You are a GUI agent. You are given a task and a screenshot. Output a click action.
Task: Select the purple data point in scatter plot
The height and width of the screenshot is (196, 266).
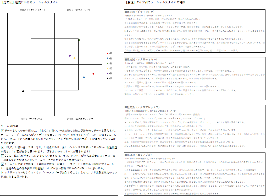click(70, 56)
